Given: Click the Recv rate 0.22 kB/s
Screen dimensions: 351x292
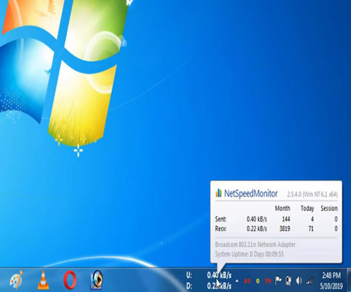Looking at the screenshot, I should click(x=257, y=228).
